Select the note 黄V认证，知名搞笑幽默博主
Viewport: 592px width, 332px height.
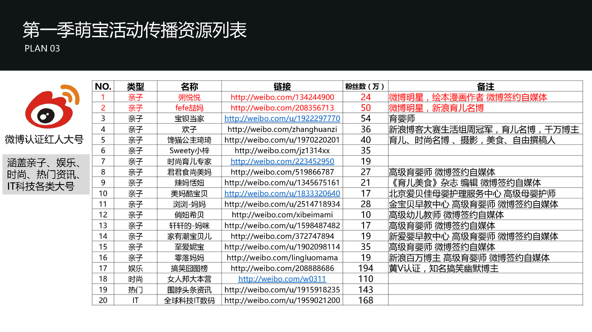pos(444,268)
